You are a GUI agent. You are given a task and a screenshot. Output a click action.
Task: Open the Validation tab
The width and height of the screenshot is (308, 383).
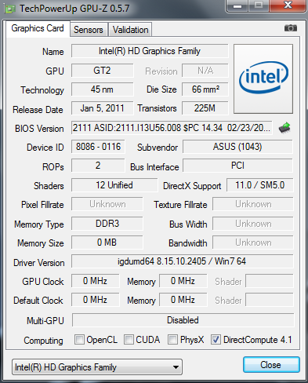tap(130, 30)
